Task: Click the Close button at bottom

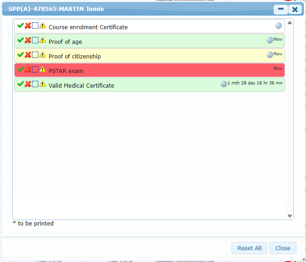Action: tap(283, 248)
